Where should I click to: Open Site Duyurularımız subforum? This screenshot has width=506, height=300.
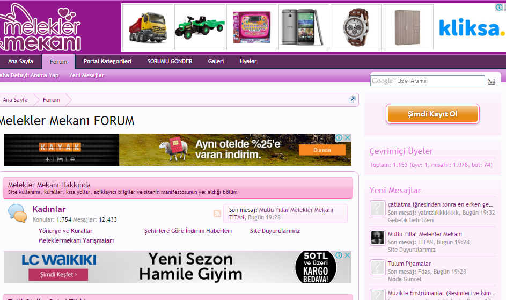pos(275,231)
